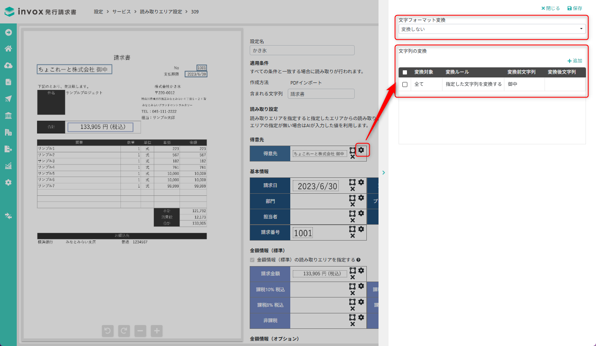
Task: Click the home icon in left sidebar
Action: (8, 49)
